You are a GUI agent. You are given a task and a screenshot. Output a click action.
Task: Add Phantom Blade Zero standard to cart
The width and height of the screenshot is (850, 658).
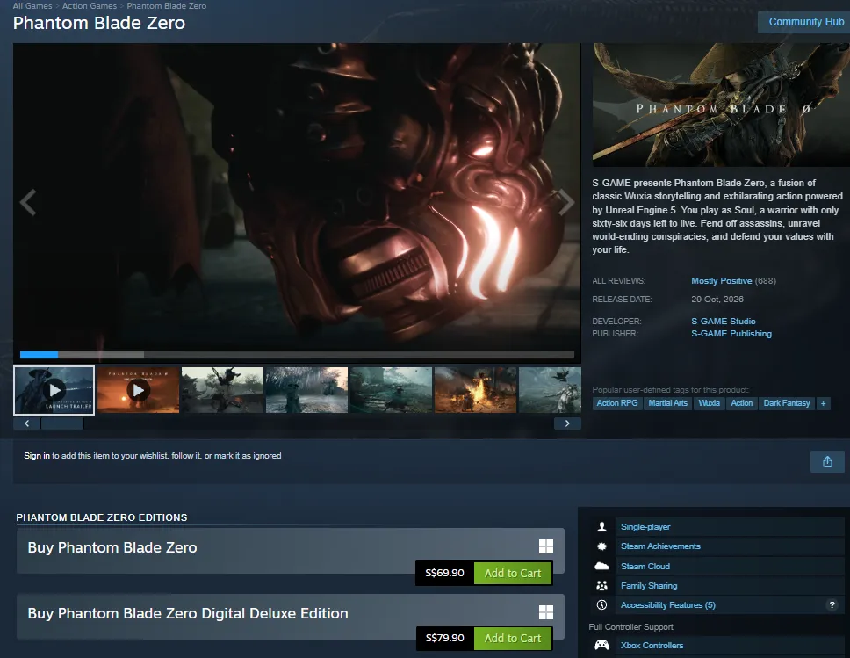point(513,574)
